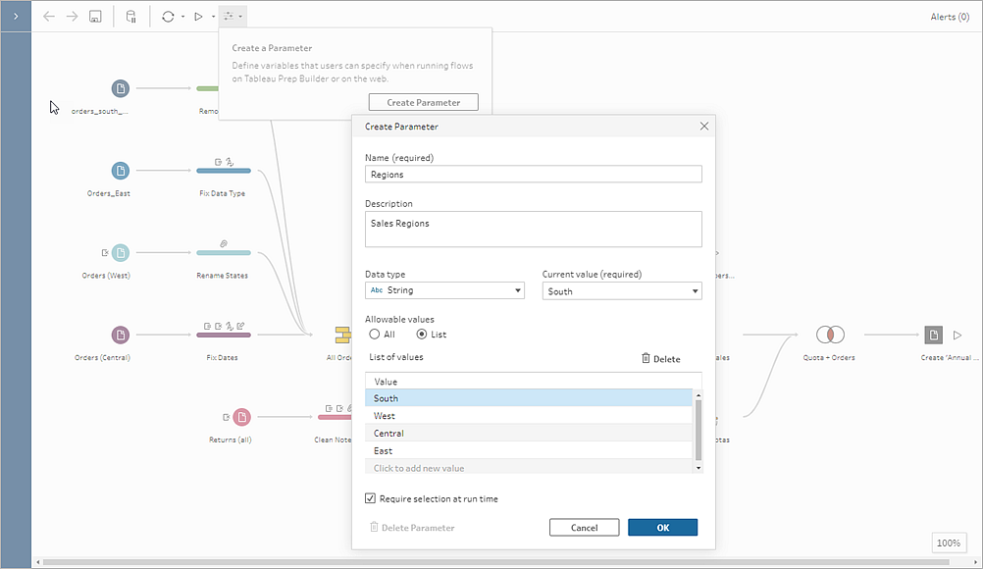Save the flow with the disk icon
The height and width of the screenshot is (569, 983).
[x=95, y=17]
